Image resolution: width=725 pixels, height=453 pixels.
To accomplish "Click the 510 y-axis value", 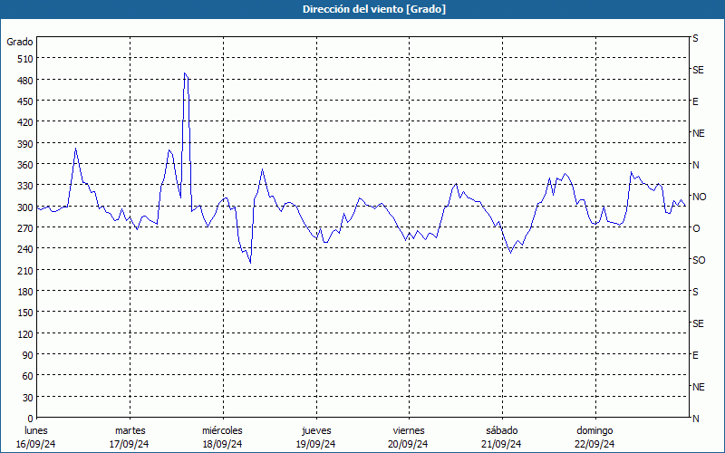I will click(x=25, y=59).
